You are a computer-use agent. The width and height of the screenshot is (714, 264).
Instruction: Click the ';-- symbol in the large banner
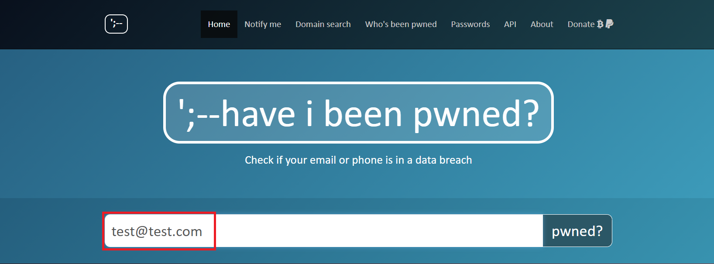(x=199, y=114)
